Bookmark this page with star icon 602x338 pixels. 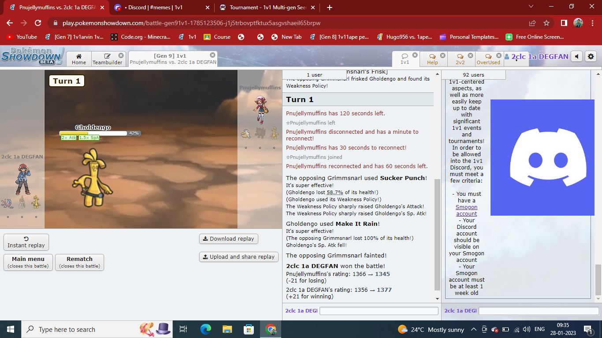(x=546, y=23)
